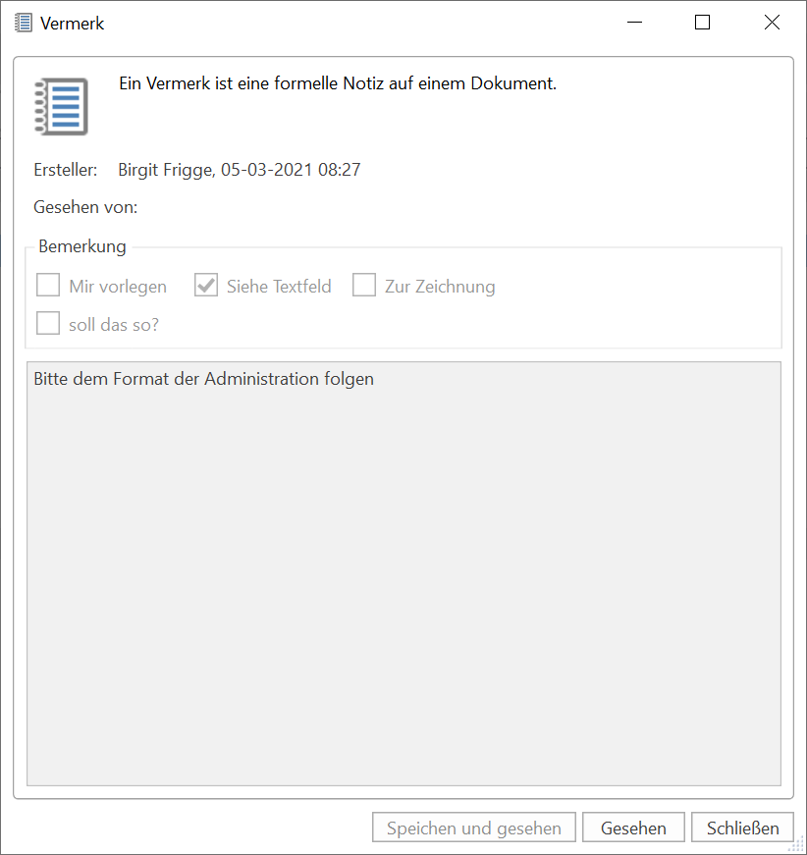Image resolution: width=807 pixels, height=855 pixels.
Task: Click the 'Ein Vermerk ist eine formelle Notiz' description
Action: tap(338, 84)
